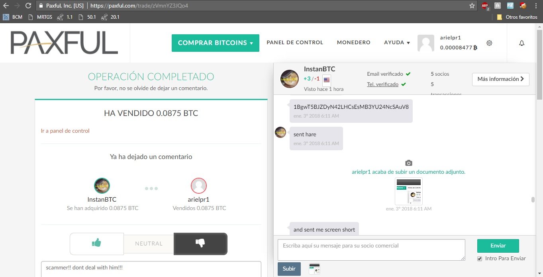Open the 50.1 bookmark
Screen dimensions: 543x277
point(88,17)
